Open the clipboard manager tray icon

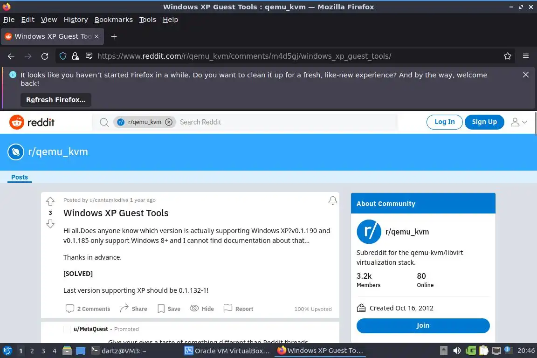[x=483, y=351]
